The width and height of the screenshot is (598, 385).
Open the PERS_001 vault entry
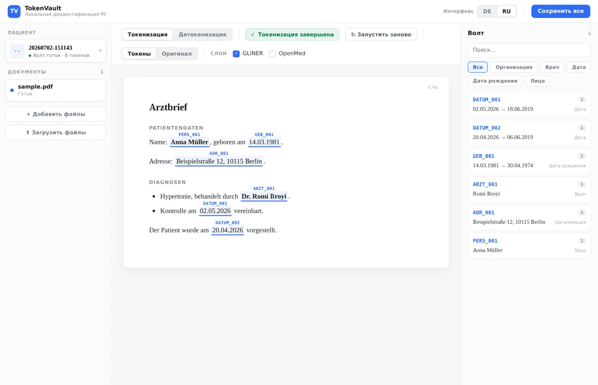tap(529, 246)
